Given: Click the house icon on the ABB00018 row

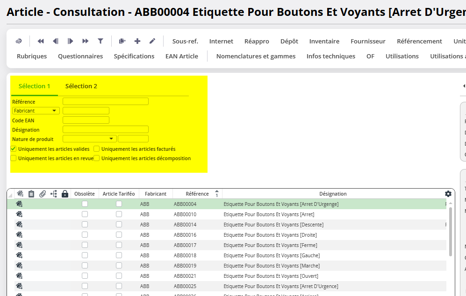Looking at the screenshot, I should click(19, 255).
